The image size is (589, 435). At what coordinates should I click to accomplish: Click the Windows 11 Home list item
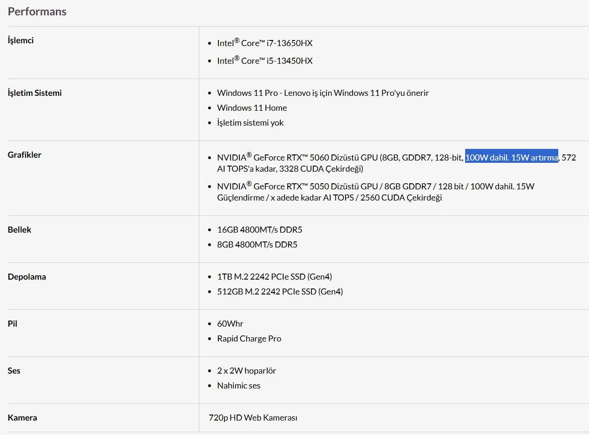[x=252, y=108]
